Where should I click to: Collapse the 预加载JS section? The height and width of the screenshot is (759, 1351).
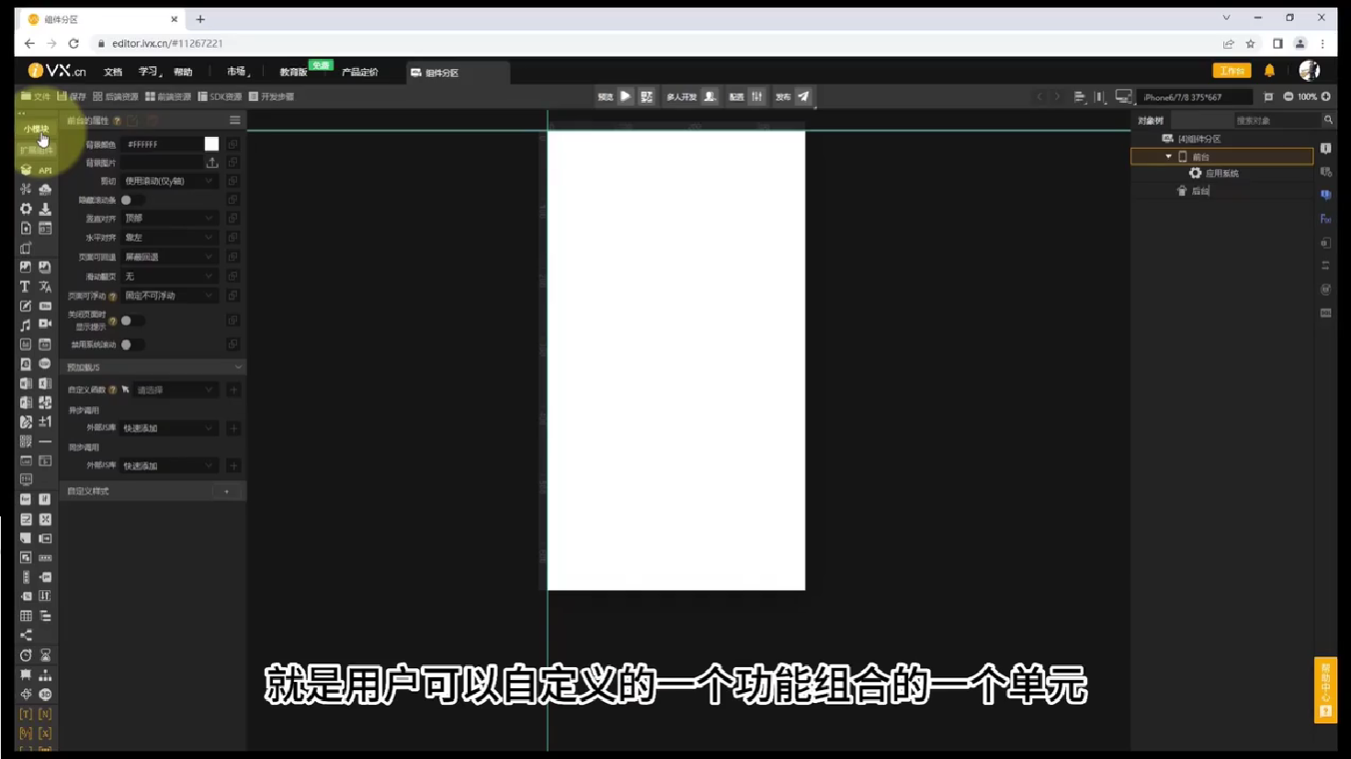click(238, 368)
